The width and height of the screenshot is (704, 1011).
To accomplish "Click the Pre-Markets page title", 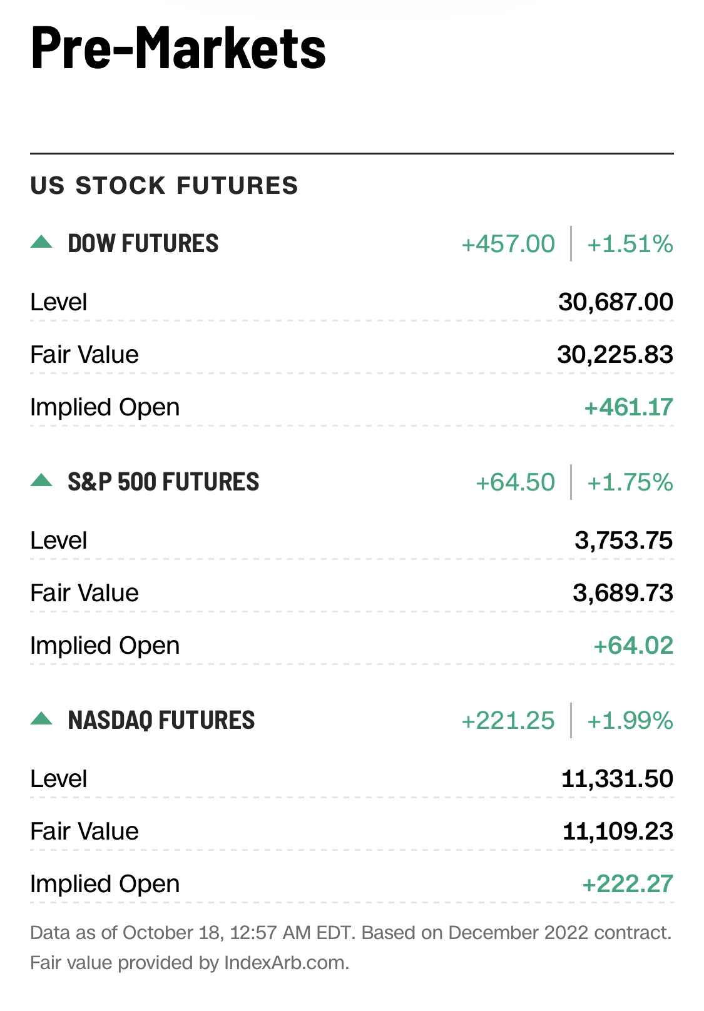I will coord(178,48).
